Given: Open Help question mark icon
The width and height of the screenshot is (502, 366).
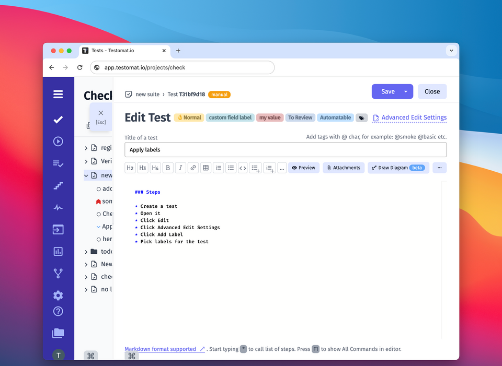Looking at the screenshot, I should 58,311.
